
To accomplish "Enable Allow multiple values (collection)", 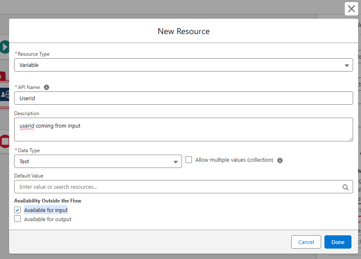I will tap(189, 160).
